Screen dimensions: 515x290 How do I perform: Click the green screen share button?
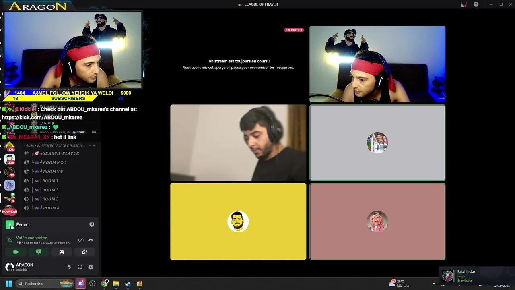[x=39, y=252]
